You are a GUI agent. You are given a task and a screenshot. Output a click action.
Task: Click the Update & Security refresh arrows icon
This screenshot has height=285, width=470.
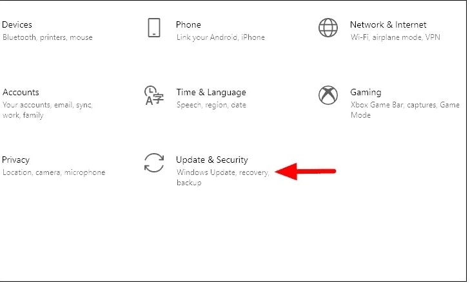click(154, 163)
